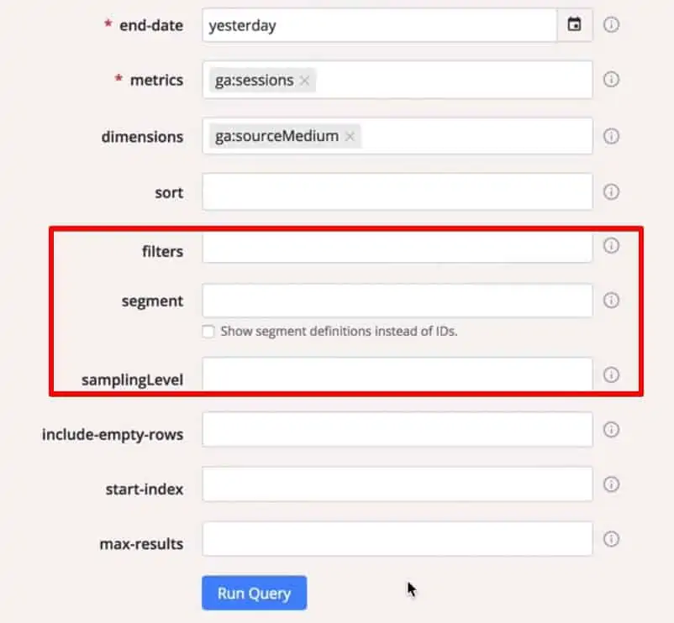Enable show segment definitions instead of IDs
674x623 pixels.
pyautogui.click(x=208, y=331)
